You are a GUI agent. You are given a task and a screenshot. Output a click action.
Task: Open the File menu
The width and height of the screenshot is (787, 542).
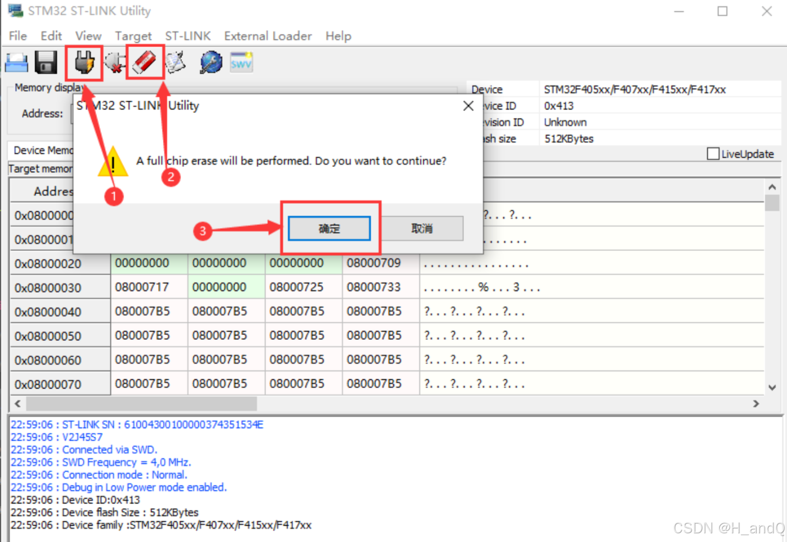(x=18, y=36)
